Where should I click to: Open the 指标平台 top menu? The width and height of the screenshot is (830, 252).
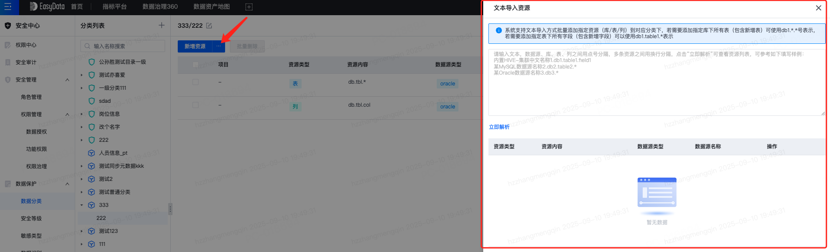tap(115, 7)
